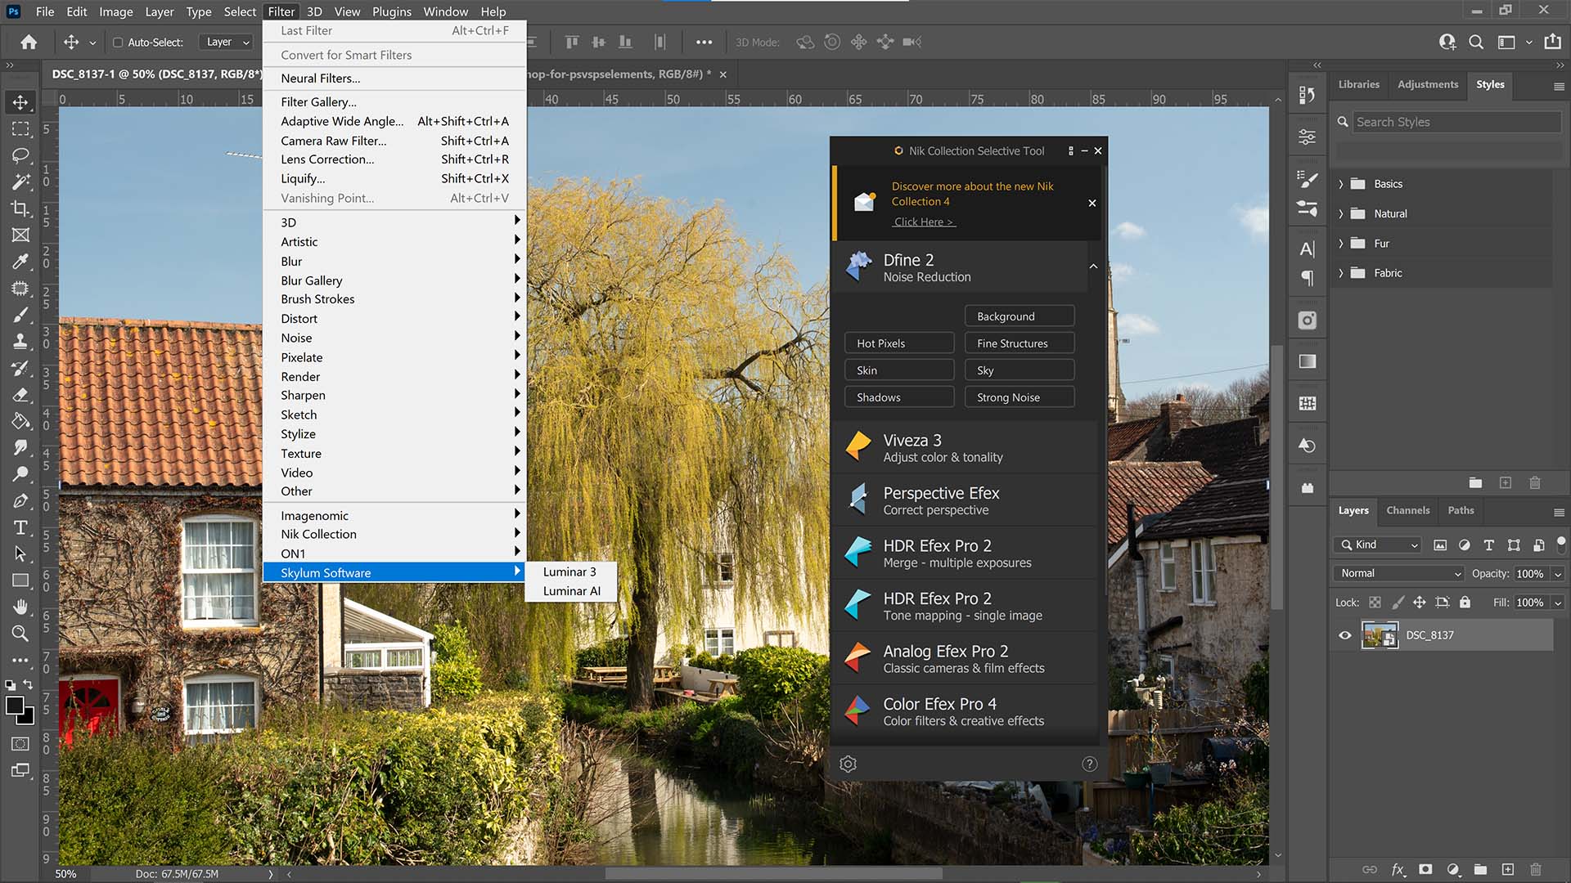Toggle Lock all padlock icon
The image size is (1571, 883).
point(1465,603)
